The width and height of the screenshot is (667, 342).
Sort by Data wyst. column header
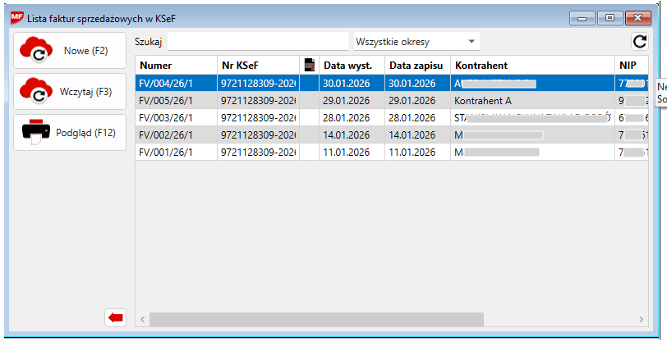click(351, 66)
